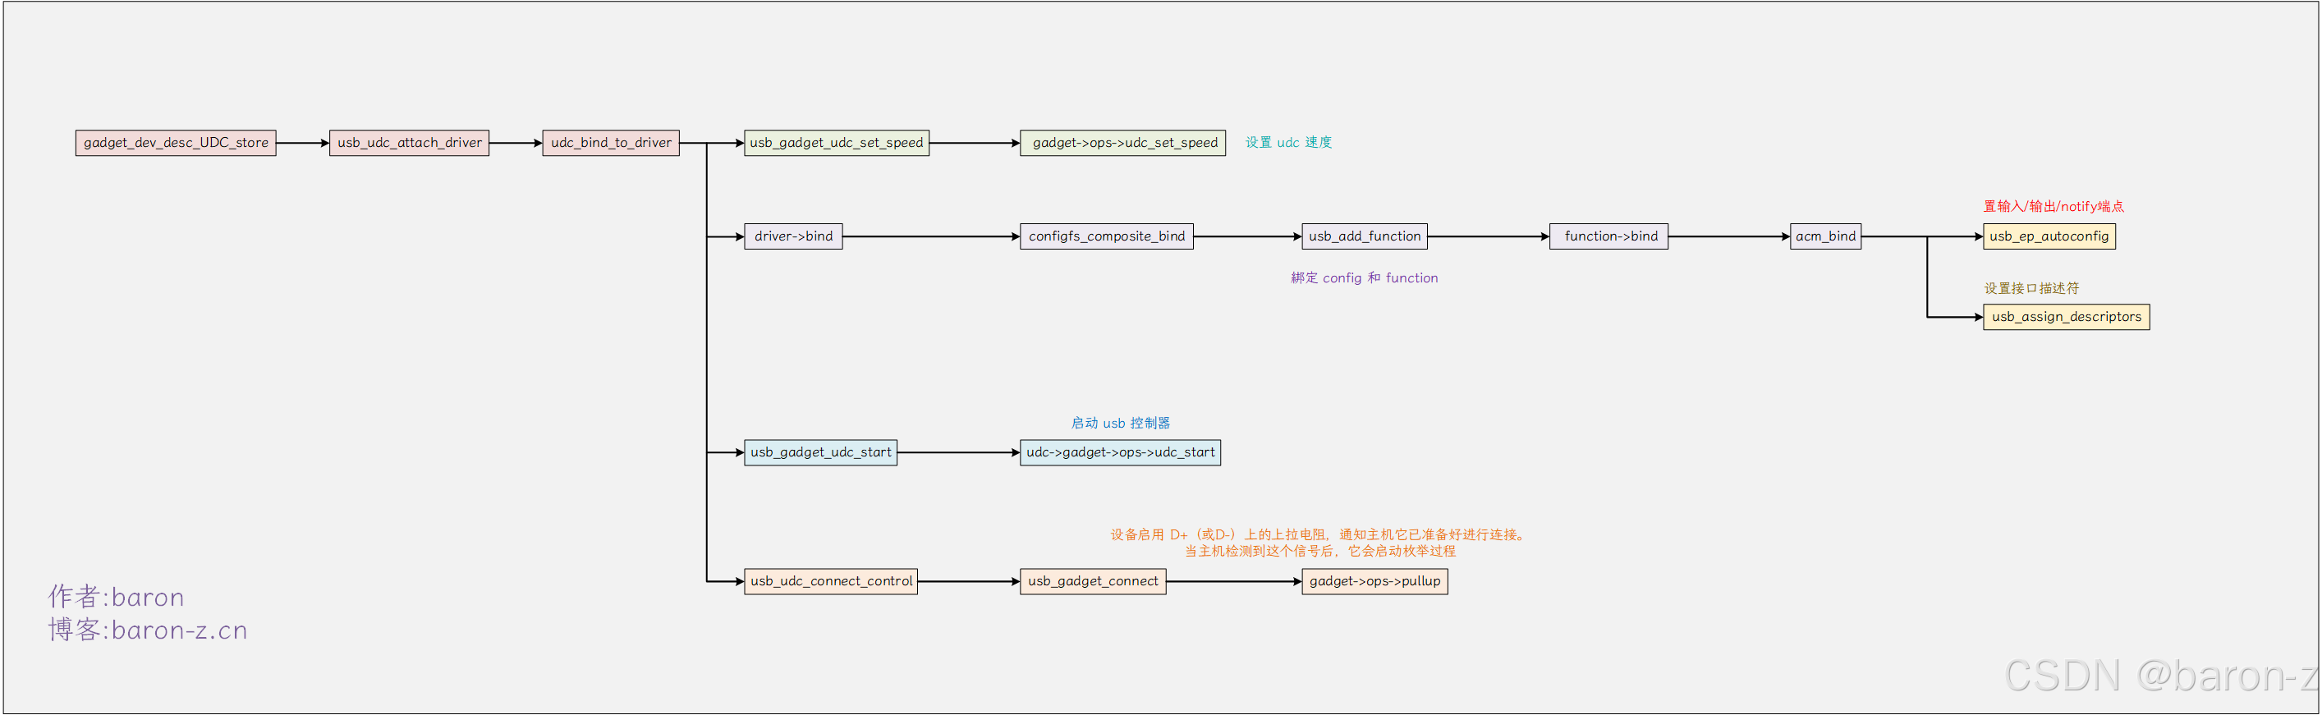This screenshot has width=2322, height=715.
Task: Select the driver->bind node
Action: click(793, 236)
